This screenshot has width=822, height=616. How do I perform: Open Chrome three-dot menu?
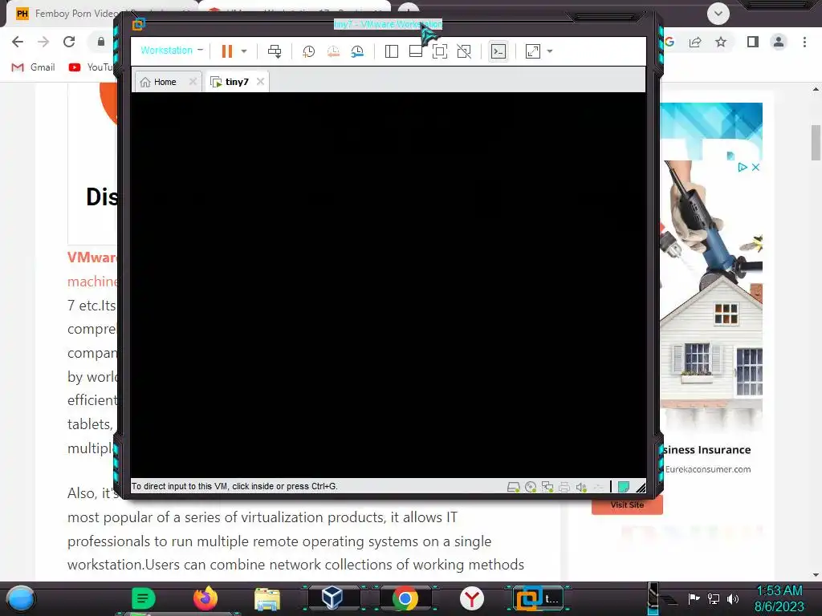point(804,42)
